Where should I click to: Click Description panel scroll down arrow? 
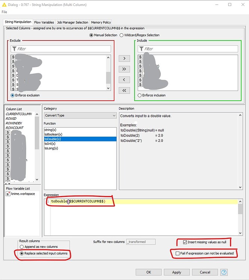coord(240,187)
